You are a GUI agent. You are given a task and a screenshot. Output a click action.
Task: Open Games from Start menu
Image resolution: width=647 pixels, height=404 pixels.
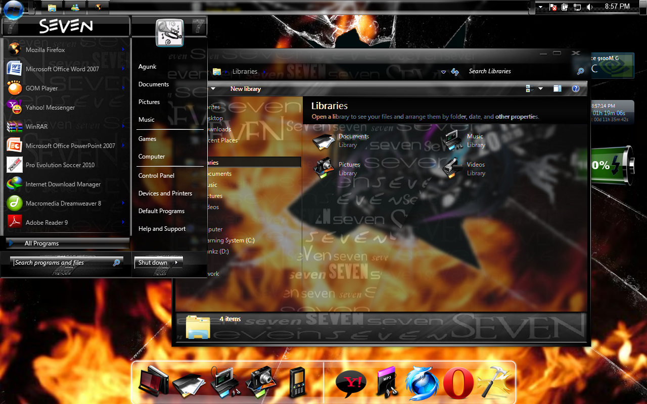(147, 139)
